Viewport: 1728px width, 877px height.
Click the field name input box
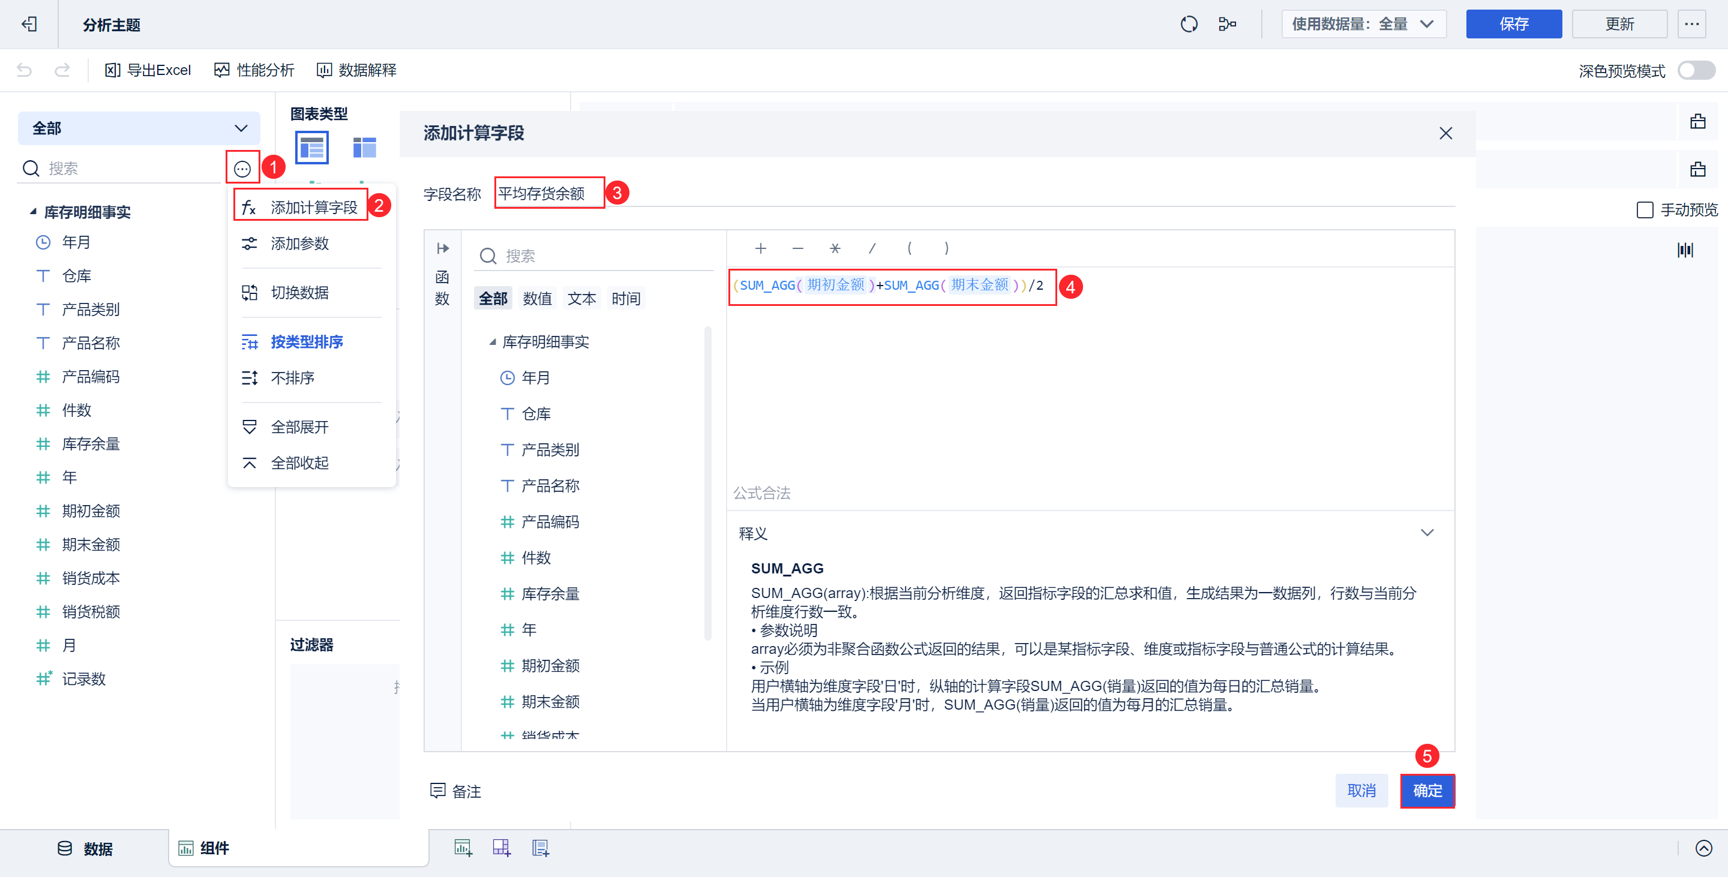click(x=549, y=193)
